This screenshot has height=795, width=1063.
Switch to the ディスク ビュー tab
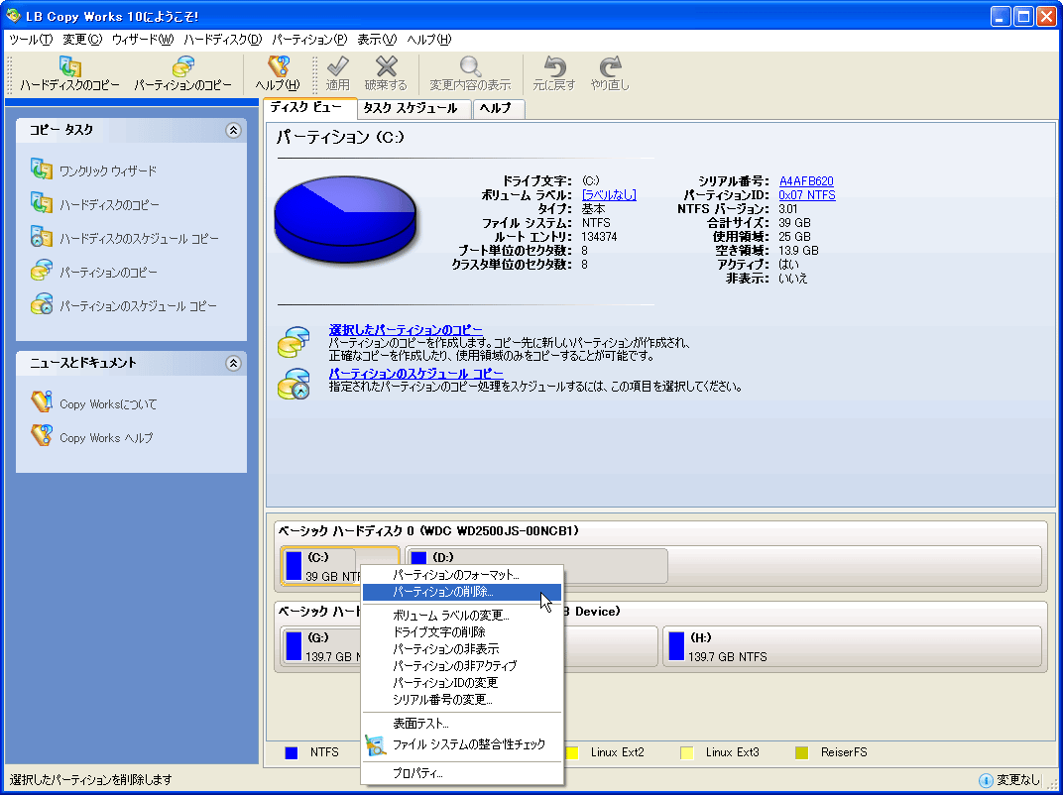point(309,108)
